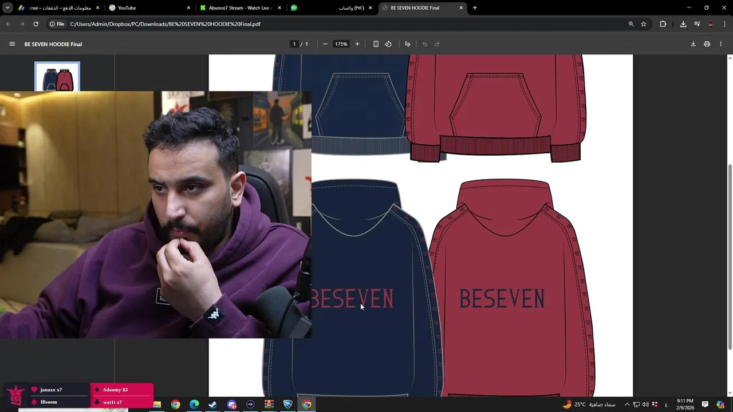Image resolution: width=733 pixels, height=412 pixels.
Task: Switch to the WhatsApp واتساب tab
Action: coord(331,8)
